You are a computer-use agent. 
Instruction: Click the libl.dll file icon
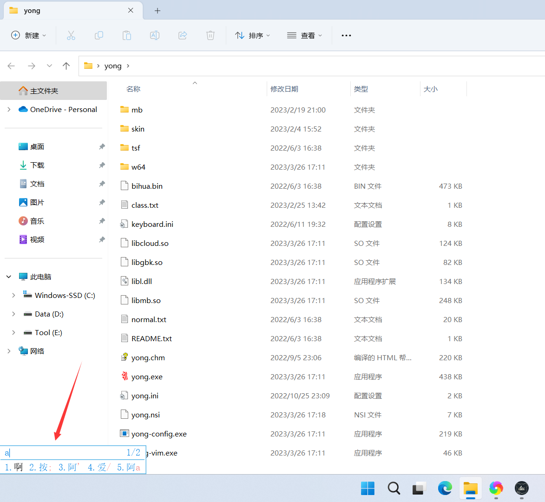coord(125,281)
